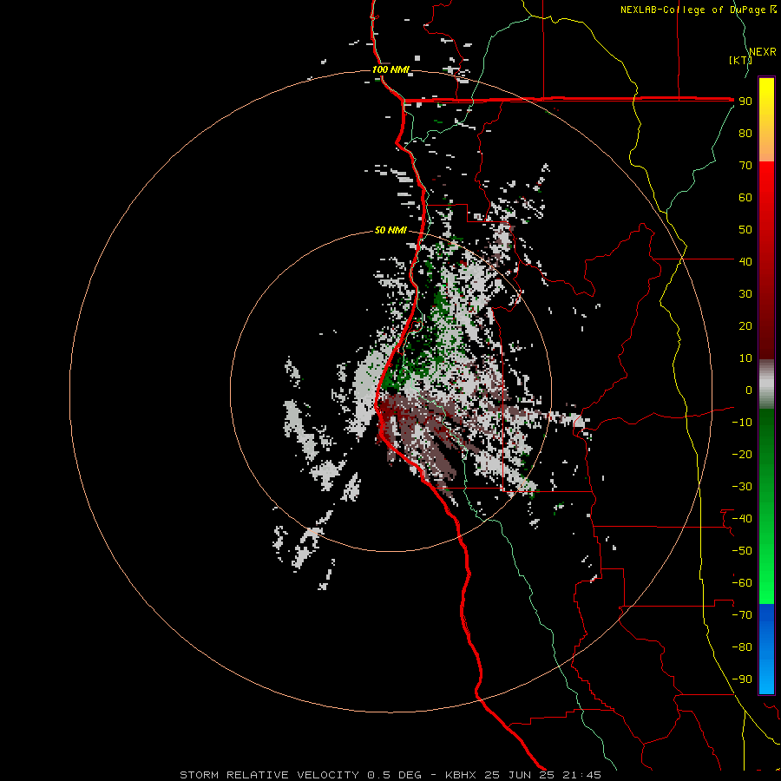This screenshot has height=781, width=781.
Task: Click the "21:45" timestamp in the caption
Action: (x=581, y=775)
